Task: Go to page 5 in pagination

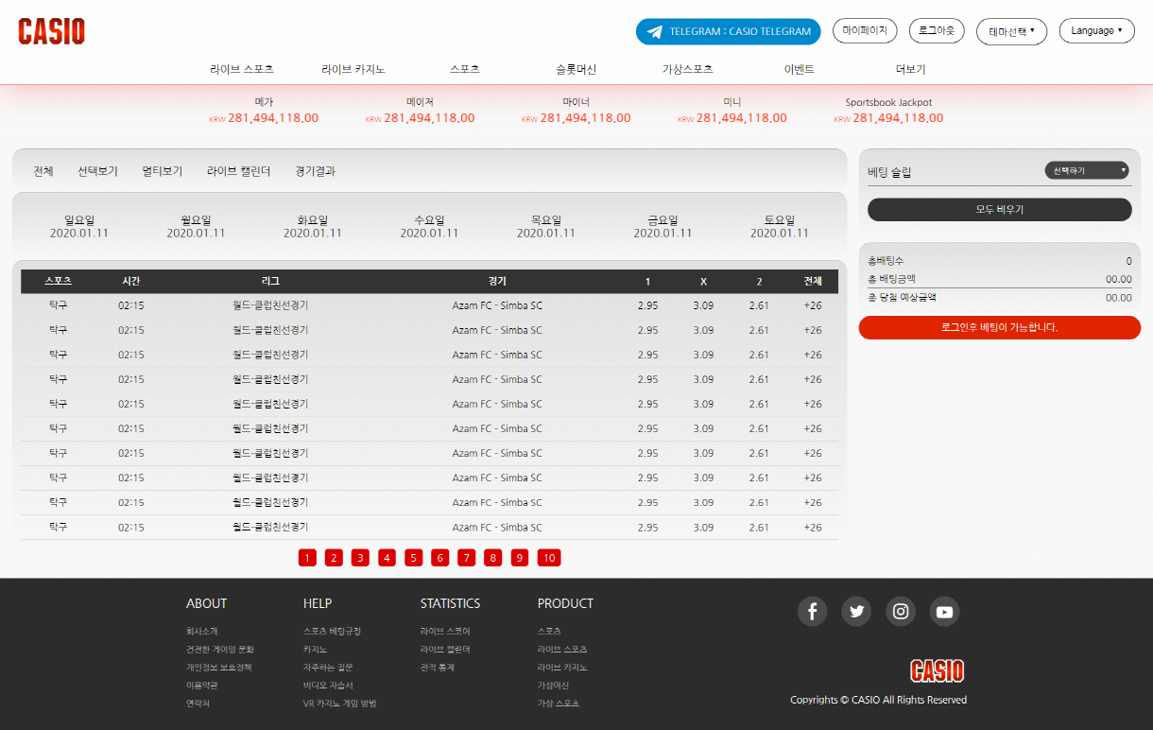Action: 414,558
